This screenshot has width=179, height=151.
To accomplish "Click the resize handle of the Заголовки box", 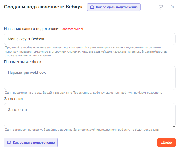I will pos(174,125).
